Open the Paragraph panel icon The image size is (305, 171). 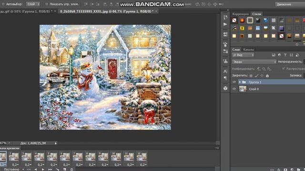point(225,78)
